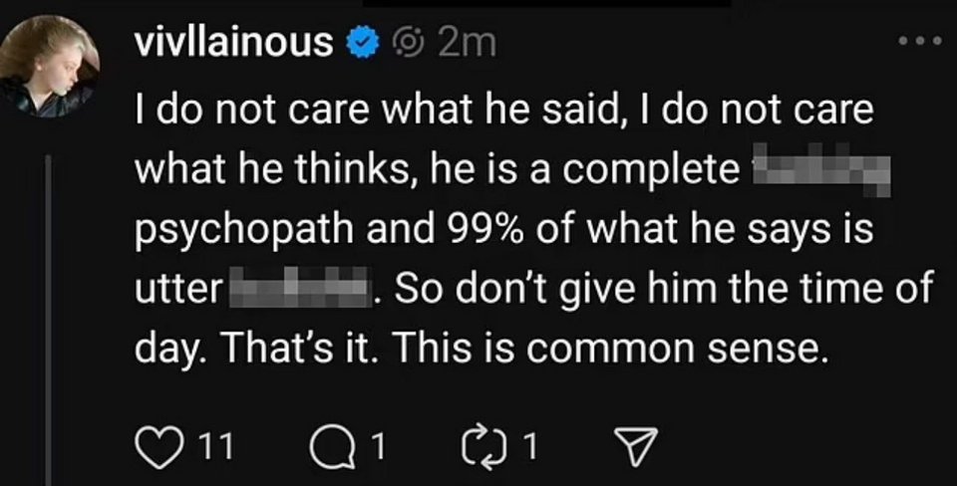Open the vivllainous username link

pyautogui.click(x=233, y=43)
